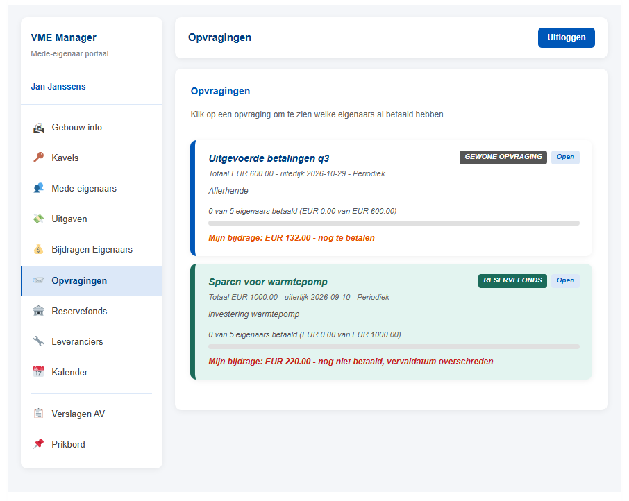This screenshot has width=629, height=501.
Task: Click the Kalender calendar icon
Action: pyautogui.click(x=38, y=372)
